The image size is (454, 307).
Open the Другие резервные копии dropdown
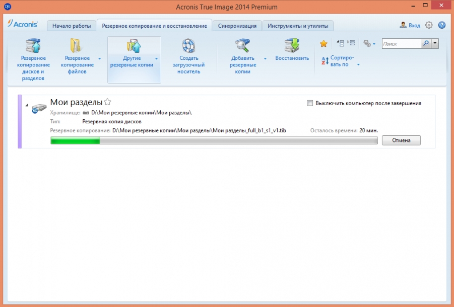coord(156,59)
